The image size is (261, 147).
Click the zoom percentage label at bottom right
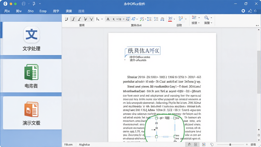click(253, 144)
